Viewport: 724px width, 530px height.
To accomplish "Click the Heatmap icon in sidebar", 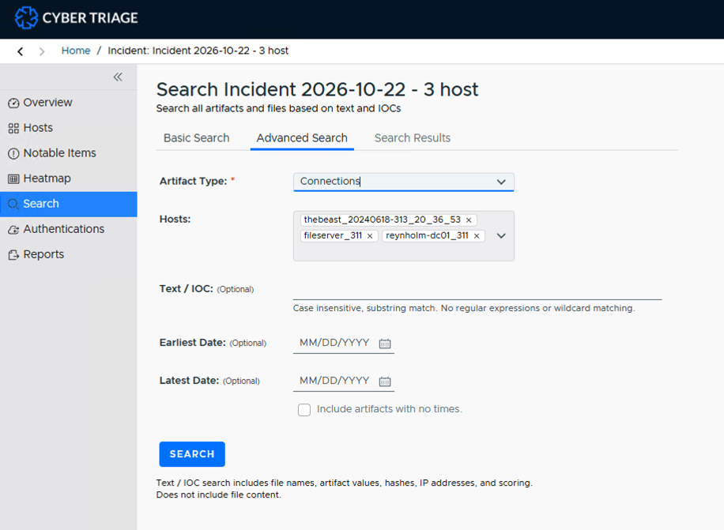I will [x=13, y=179].
